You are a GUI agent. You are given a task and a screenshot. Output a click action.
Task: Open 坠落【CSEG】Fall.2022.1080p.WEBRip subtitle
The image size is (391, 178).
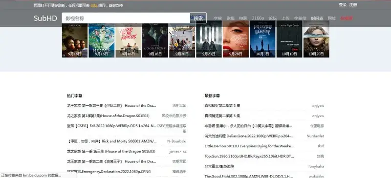point(111,126)
